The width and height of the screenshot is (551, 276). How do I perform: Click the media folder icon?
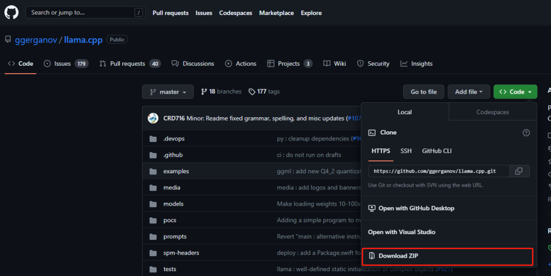153,188
